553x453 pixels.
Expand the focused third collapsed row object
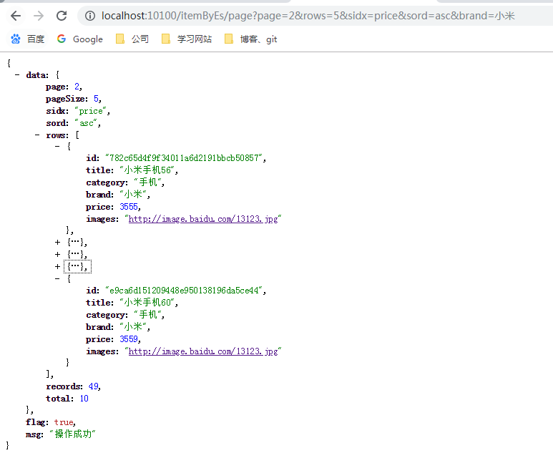[x=57, y=267]
